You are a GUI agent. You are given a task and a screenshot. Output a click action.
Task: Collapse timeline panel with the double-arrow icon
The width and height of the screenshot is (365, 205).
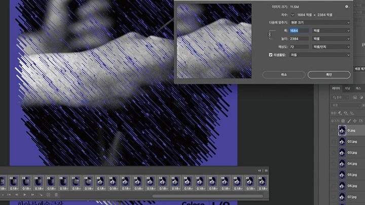(260, 171)
